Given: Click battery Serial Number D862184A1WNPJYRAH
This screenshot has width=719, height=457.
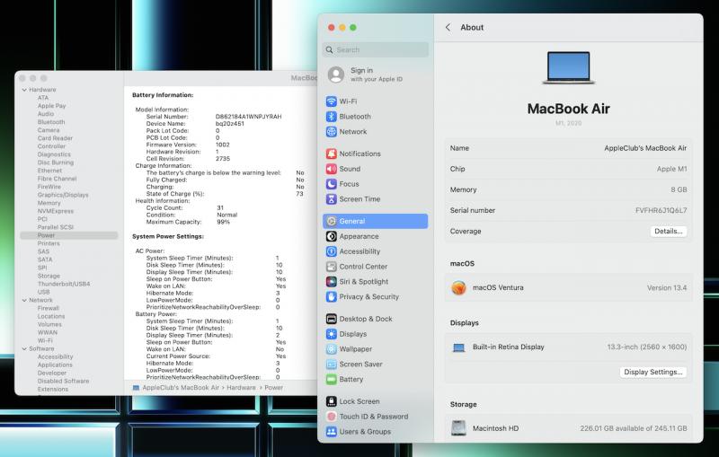Looking at the screenshot, I should pos(249,117).
